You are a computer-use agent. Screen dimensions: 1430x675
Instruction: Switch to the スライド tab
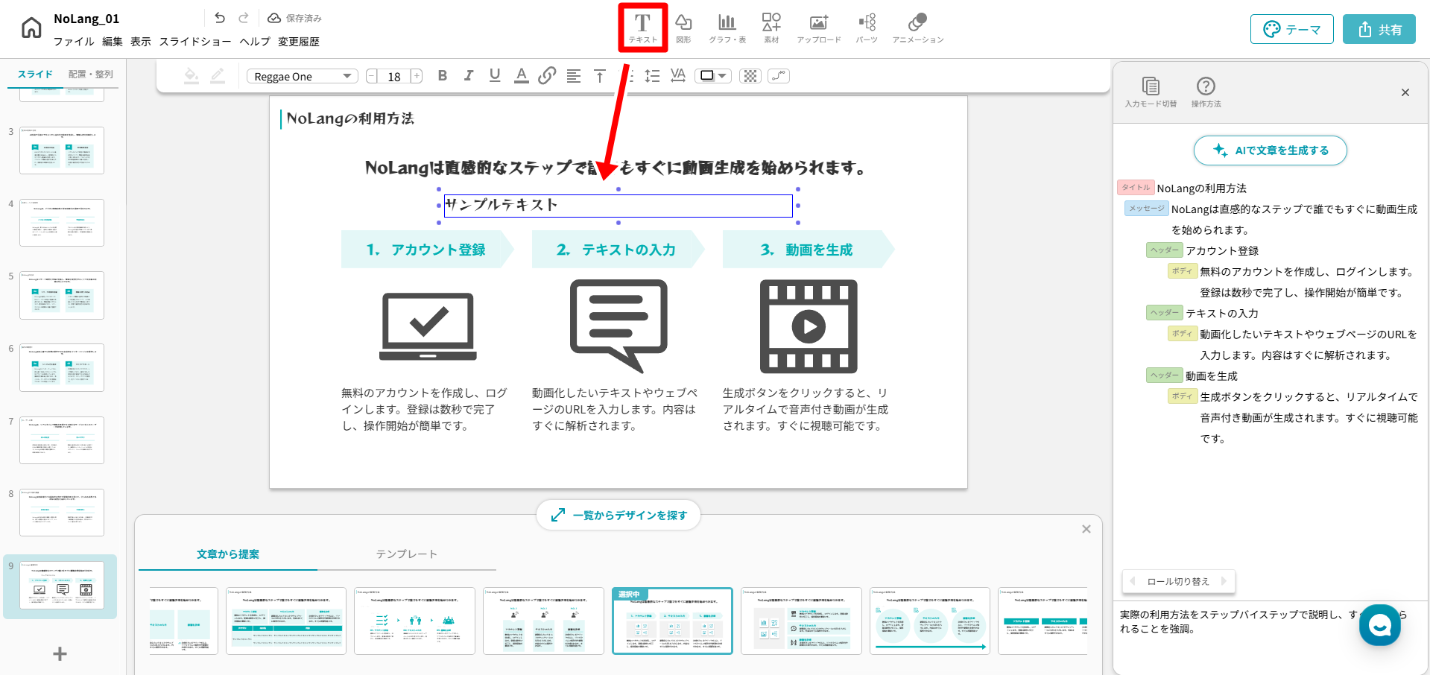tap(35, 75)
